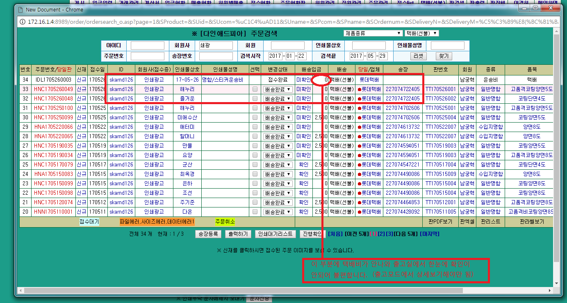Open the 제품종류 dropdown
567x303 pixels.
[x=373, y=33]
